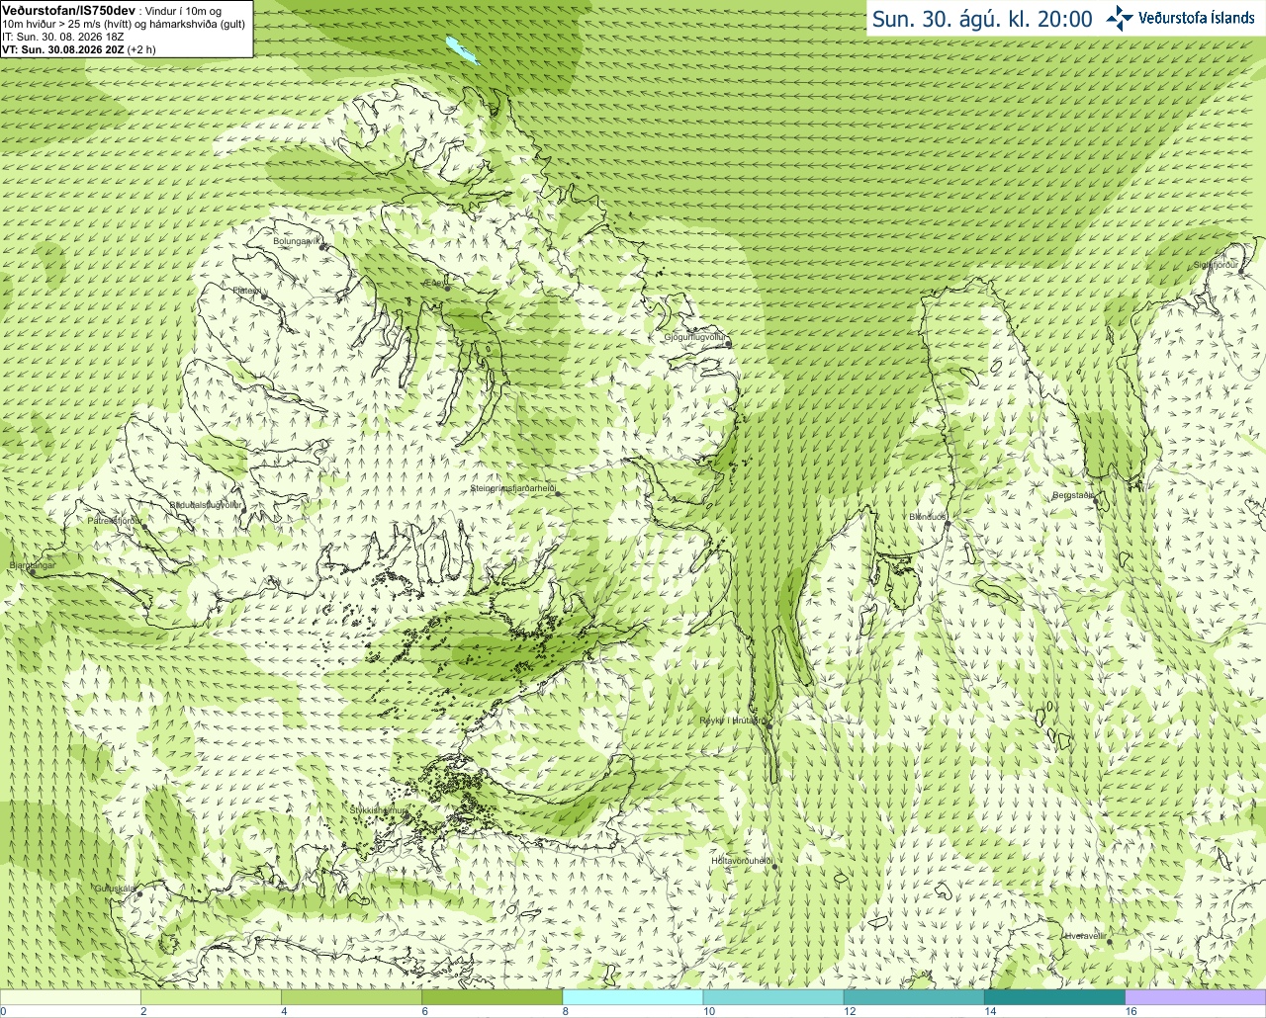Screen dimensions: 1266x1018
Task: Select the Holtavörðuheiði station dot
Action: point(774,867)
